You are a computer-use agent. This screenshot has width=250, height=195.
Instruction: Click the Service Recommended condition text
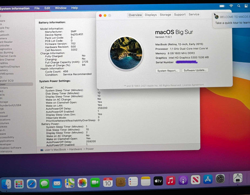pyautogui.click(x=77, y=74)
